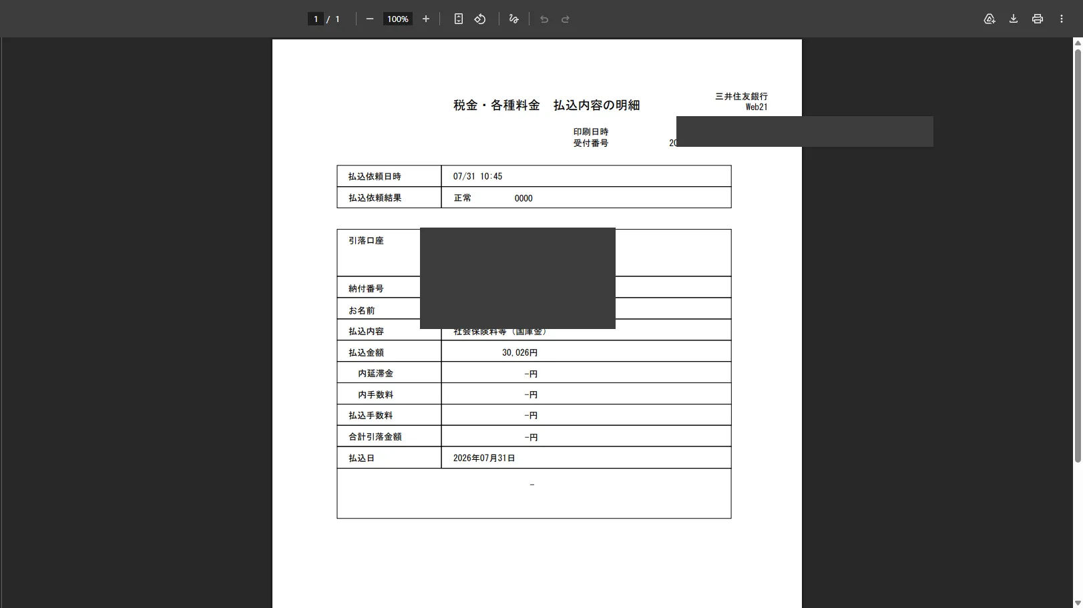Image resolution: width=1083 pixels, height=608 pixels.
Task: Click the 払込金額 label
Action: tap(366, 353)
